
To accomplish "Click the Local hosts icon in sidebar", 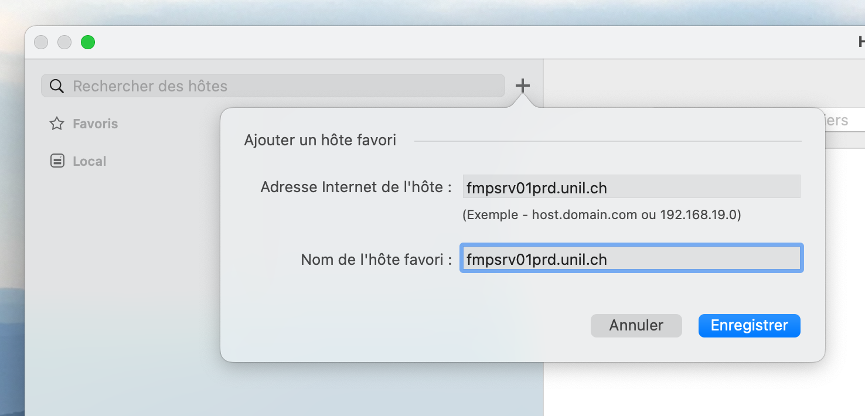I will pos(57,161).
